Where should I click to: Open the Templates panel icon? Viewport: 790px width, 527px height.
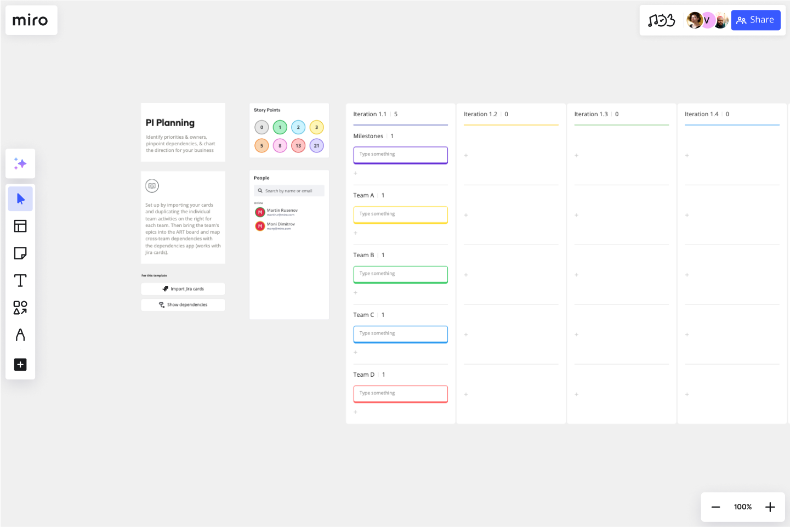20,226
